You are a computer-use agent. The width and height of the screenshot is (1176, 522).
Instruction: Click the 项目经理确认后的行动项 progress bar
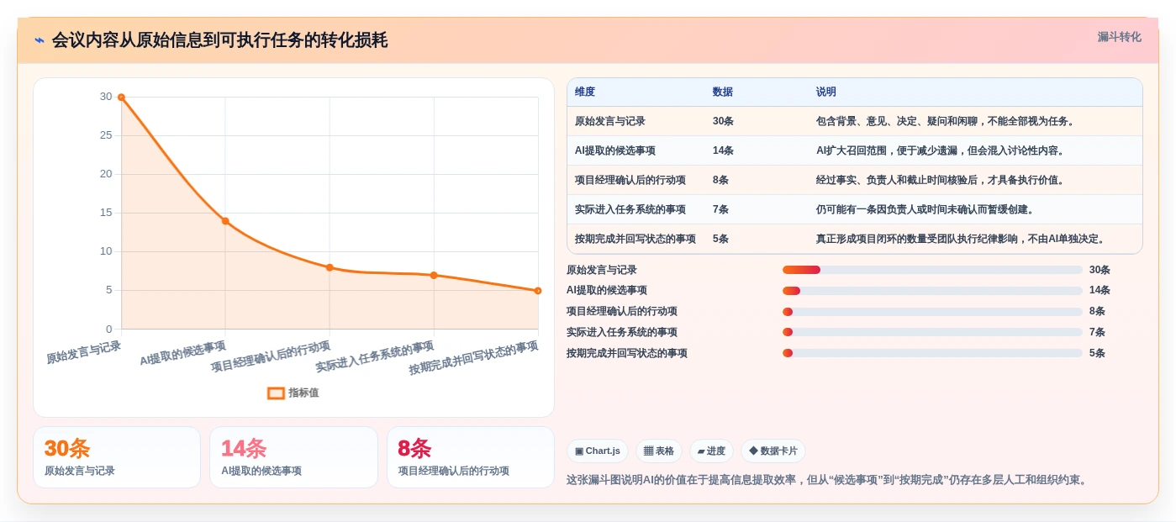point(932,312)
